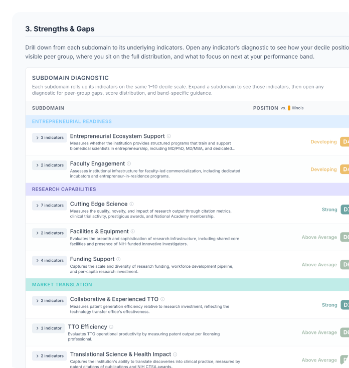
Task: Click the Illinois peer group label
Action: tap(297, 108)
